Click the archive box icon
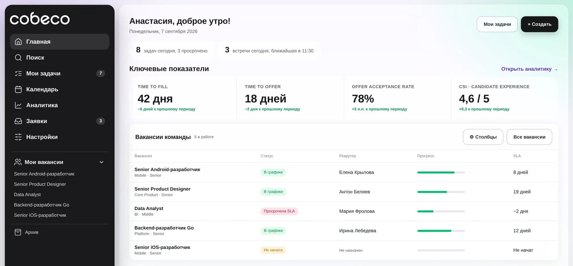Screen dimensions: 573x266 [18, 232]
